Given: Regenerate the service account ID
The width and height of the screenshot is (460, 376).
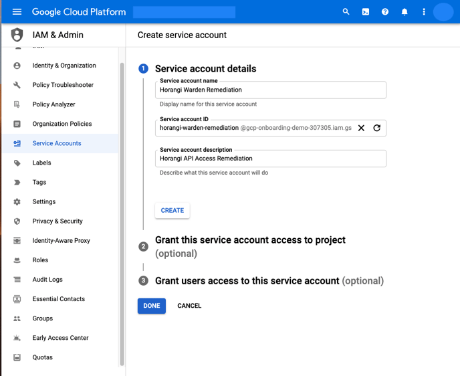Looking at the screenshot, I should [376, 128].
